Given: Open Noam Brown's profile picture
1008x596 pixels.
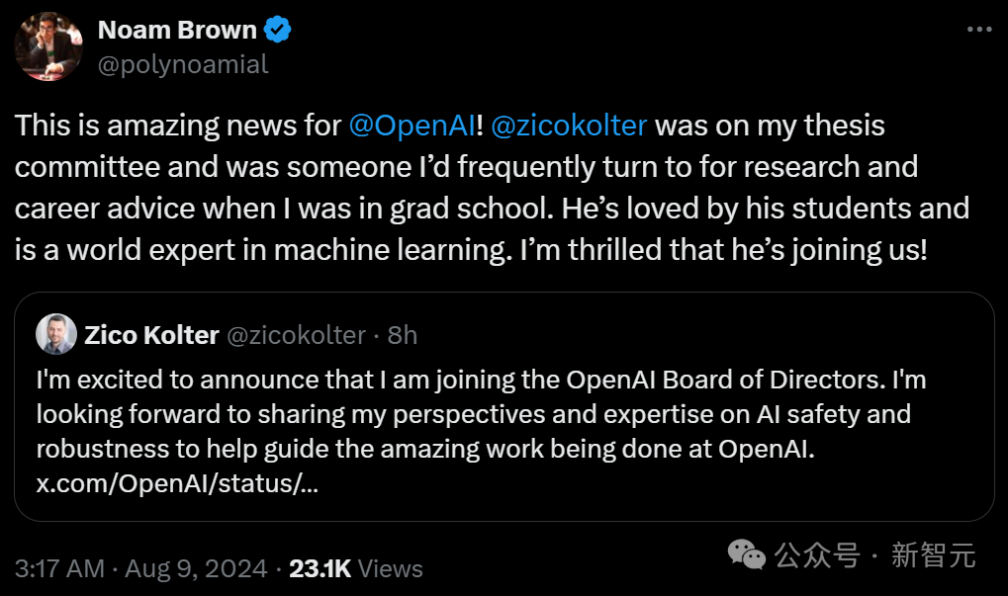Looking at the screenshot, I should pyautogui.click(x=48, y=46).
